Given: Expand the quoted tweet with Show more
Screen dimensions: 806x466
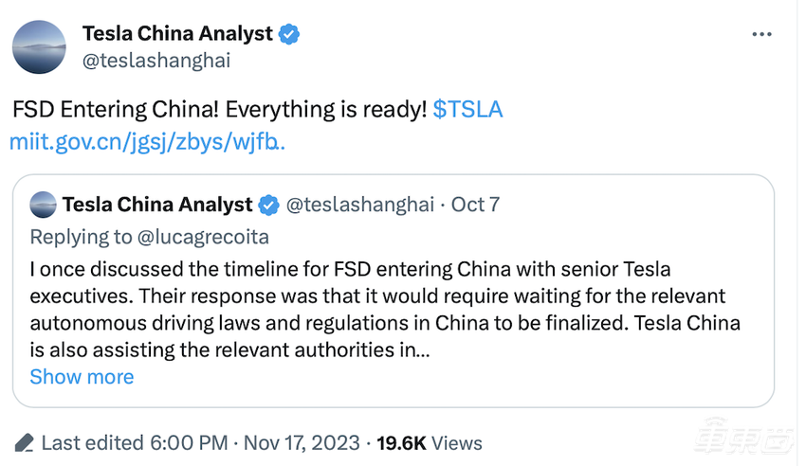Looking at the screenshot, I should coord(82,377).
